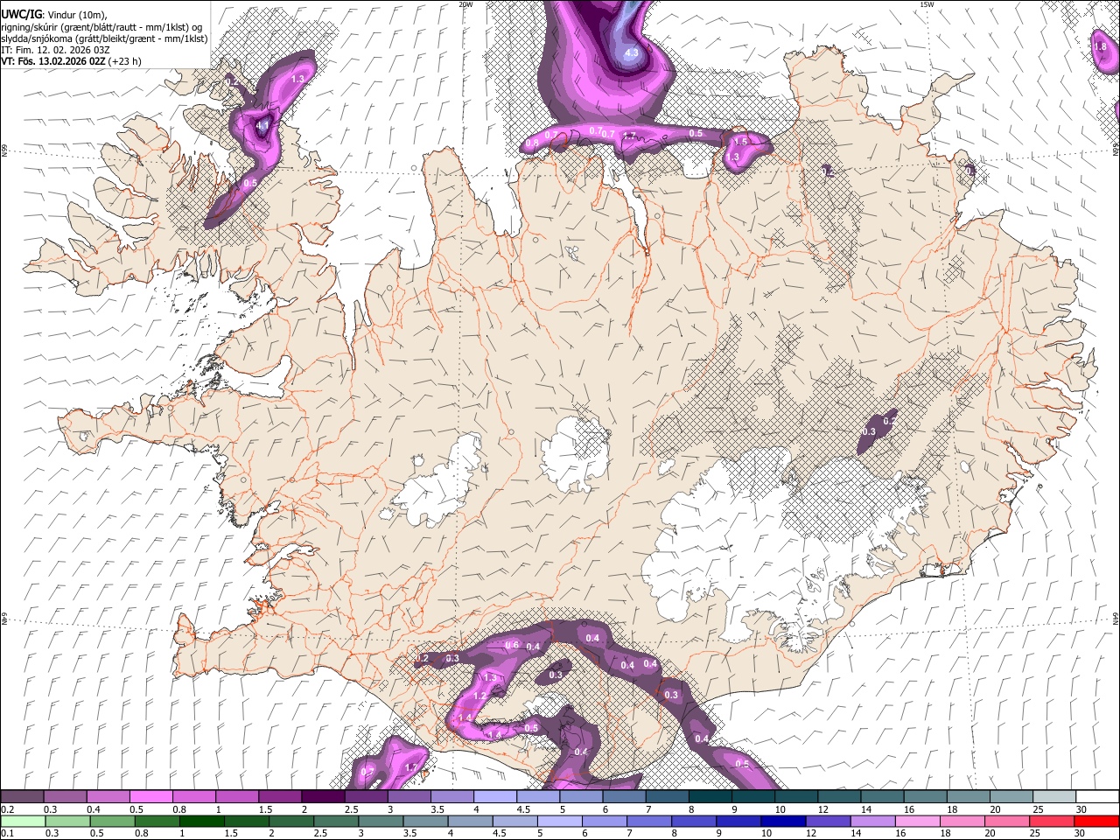
Task: Pick lower legend swatch between 4 and 4.5
Action: pos(471,821)
